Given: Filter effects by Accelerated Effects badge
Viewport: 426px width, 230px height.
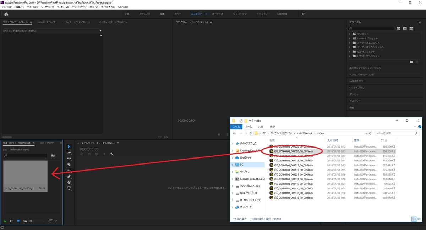Looking at the screenshot, I should tap(399, 28).
